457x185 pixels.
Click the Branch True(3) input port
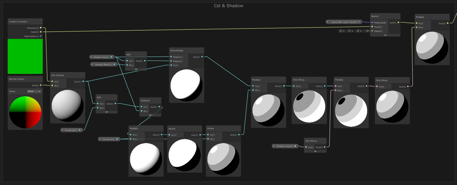pyautogui.click(x=372, y=27)
